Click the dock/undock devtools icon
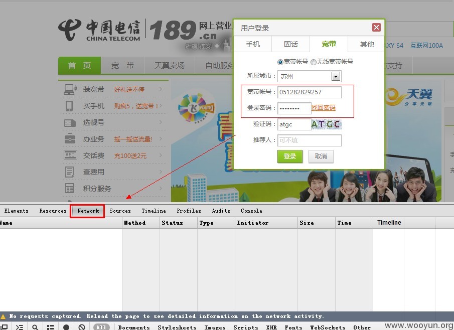 tap(5, 327)
